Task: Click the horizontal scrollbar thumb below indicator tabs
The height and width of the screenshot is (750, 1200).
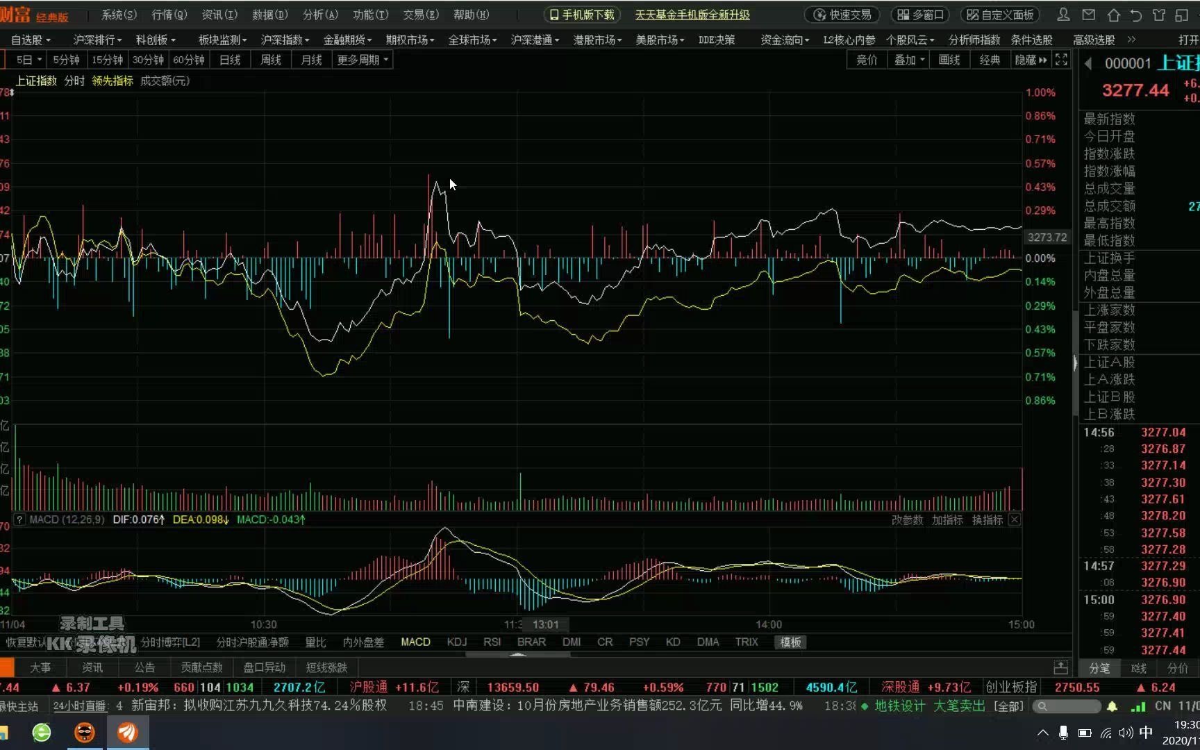Action: tap(518, 653)
